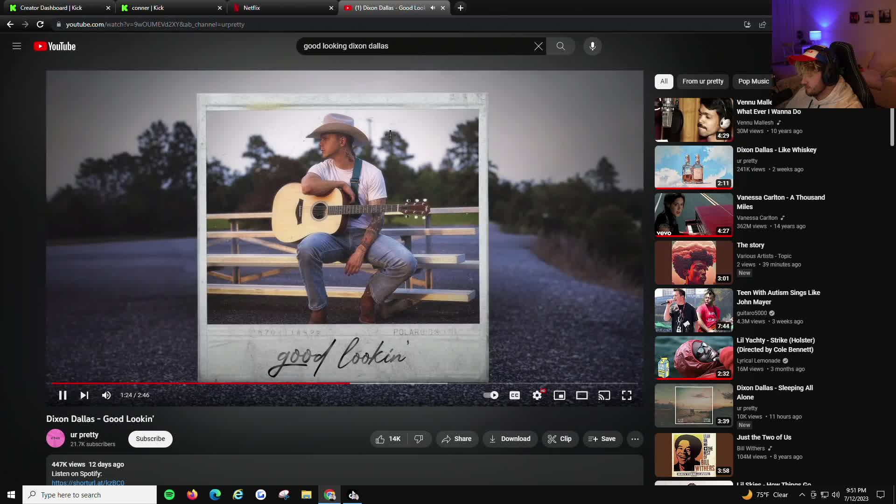Open the video settings gear
Image resolution: width=896 pixels, height=504 pixels.
click(x=537, y=395)
